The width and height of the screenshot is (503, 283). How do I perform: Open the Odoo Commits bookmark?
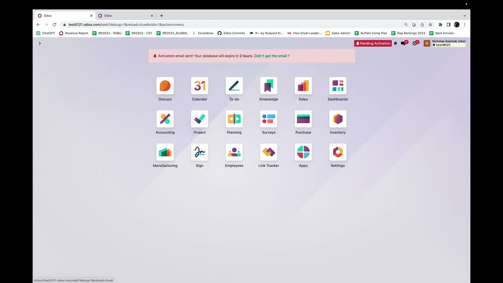coord(231,33)
